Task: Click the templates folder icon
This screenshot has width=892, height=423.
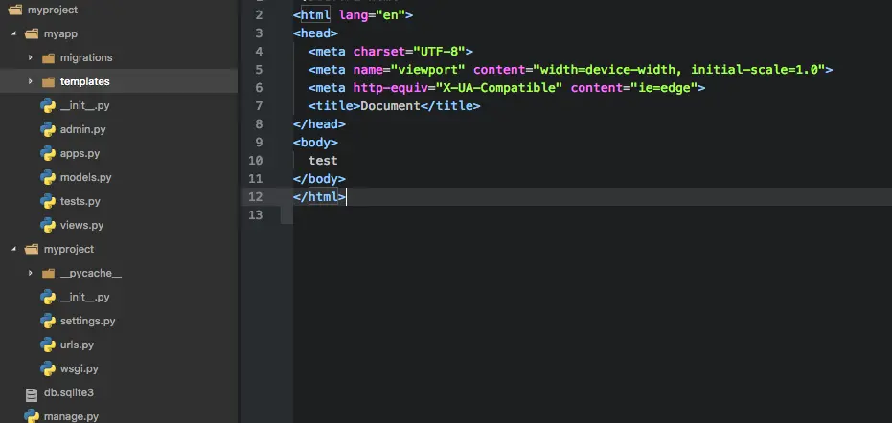Action: click(48, 82)
